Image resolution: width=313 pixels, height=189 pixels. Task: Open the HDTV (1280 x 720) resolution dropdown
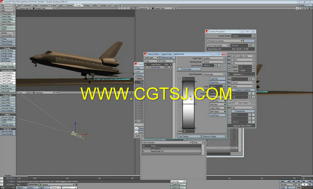tap(243, 56)
